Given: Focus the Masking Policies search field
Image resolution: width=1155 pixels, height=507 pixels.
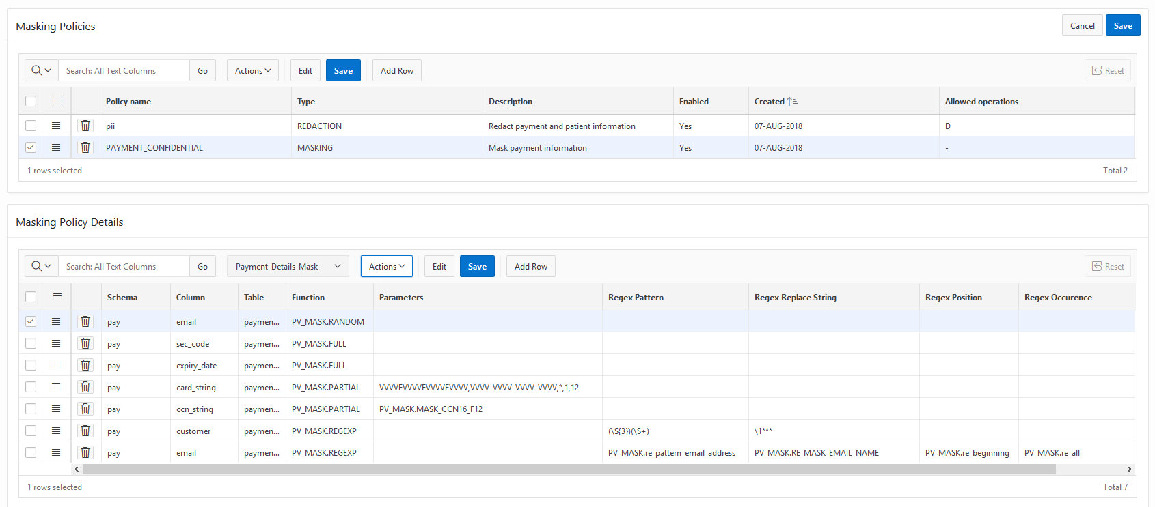Looking at the screenshot, I should pyautogui.click(x=124, y=70).
